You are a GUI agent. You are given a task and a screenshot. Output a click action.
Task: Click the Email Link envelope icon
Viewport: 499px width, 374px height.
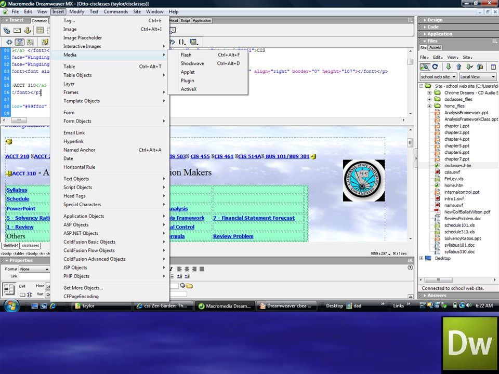(x=17, y=31)
